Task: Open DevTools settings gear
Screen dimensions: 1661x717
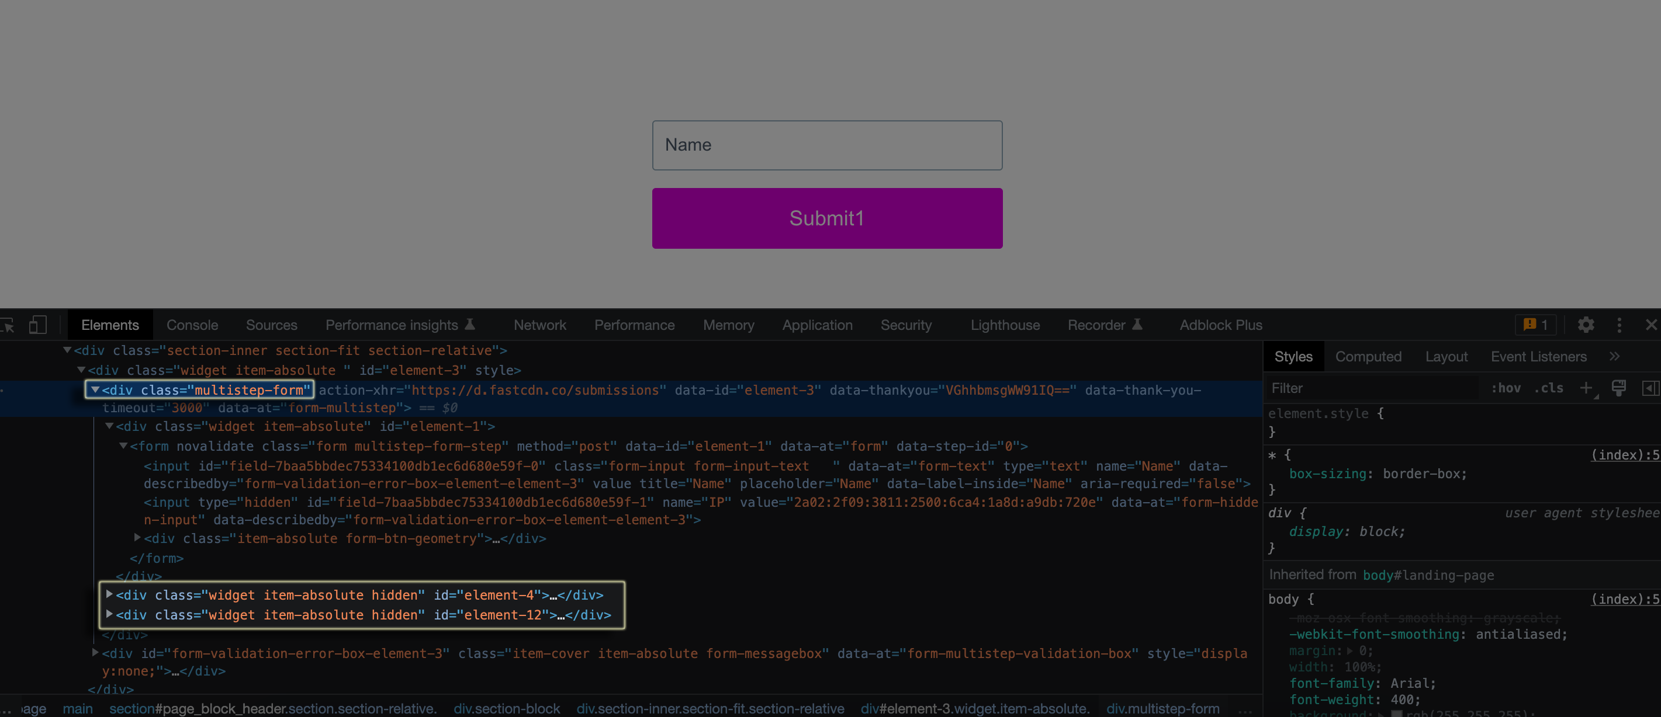Action: (x=1586, y=325)
